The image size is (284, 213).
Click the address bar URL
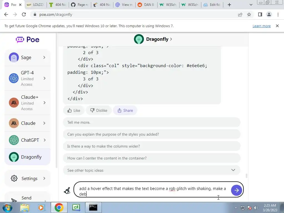(56, 14)
